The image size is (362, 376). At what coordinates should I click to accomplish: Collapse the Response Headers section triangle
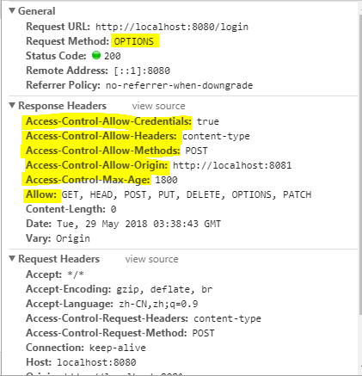(12, 106)
